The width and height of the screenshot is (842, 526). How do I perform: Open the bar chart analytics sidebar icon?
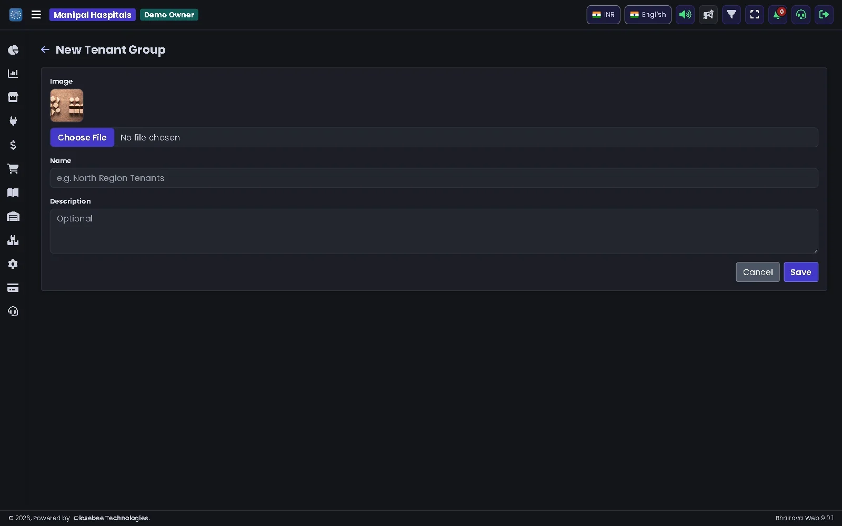[13, 74]
